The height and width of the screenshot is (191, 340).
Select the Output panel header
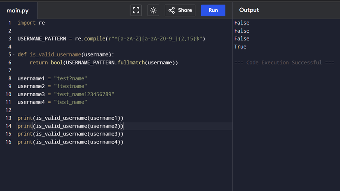tap(249, 10)
